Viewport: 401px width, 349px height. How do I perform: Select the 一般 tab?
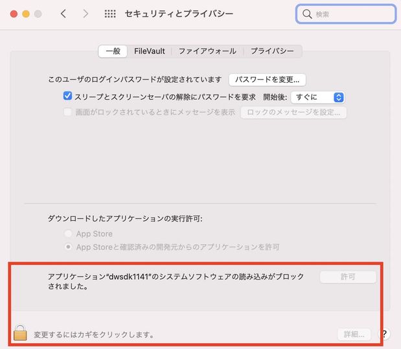[113, 51]
